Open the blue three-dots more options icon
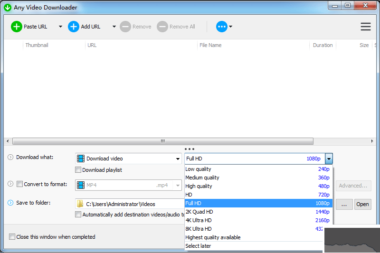 click(222, 27)
